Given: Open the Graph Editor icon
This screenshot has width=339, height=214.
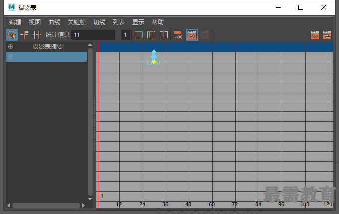Looking at the screenshot, I should click(x=315, y=35).
